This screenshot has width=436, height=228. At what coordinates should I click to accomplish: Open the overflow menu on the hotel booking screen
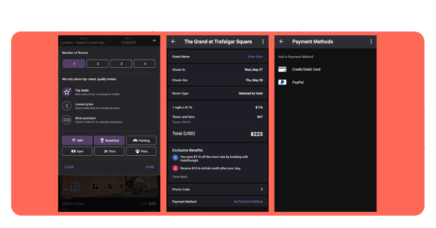263,41
